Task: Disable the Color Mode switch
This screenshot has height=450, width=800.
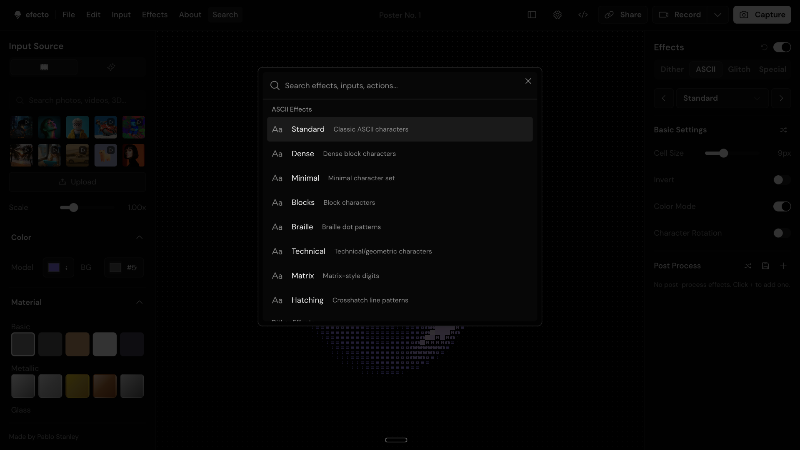Action: (782, 206)
